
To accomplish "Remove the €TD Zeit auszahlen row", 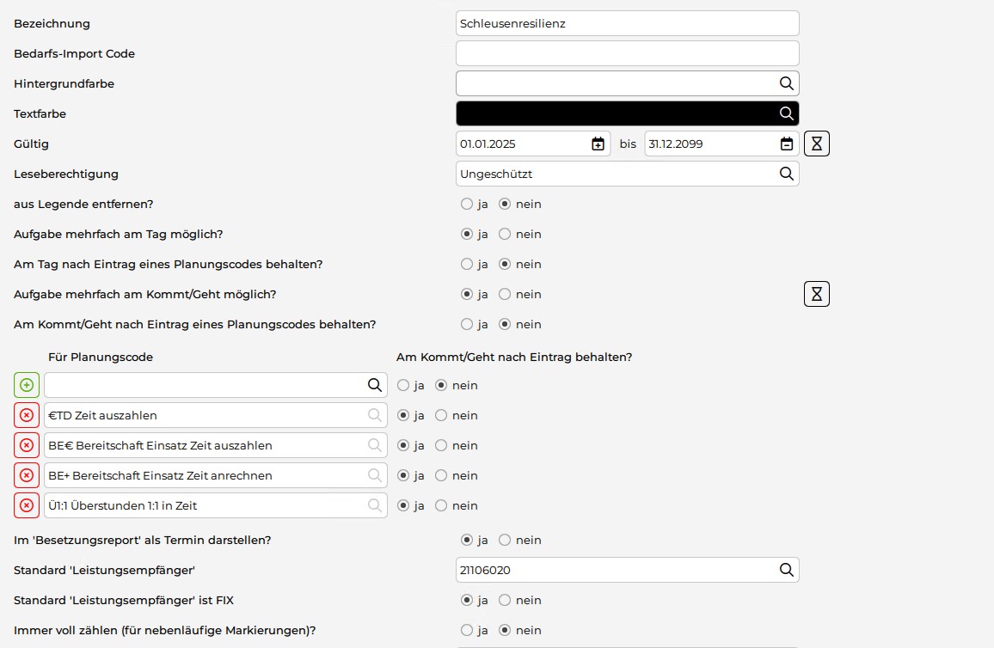I will [x=27, y=416].
